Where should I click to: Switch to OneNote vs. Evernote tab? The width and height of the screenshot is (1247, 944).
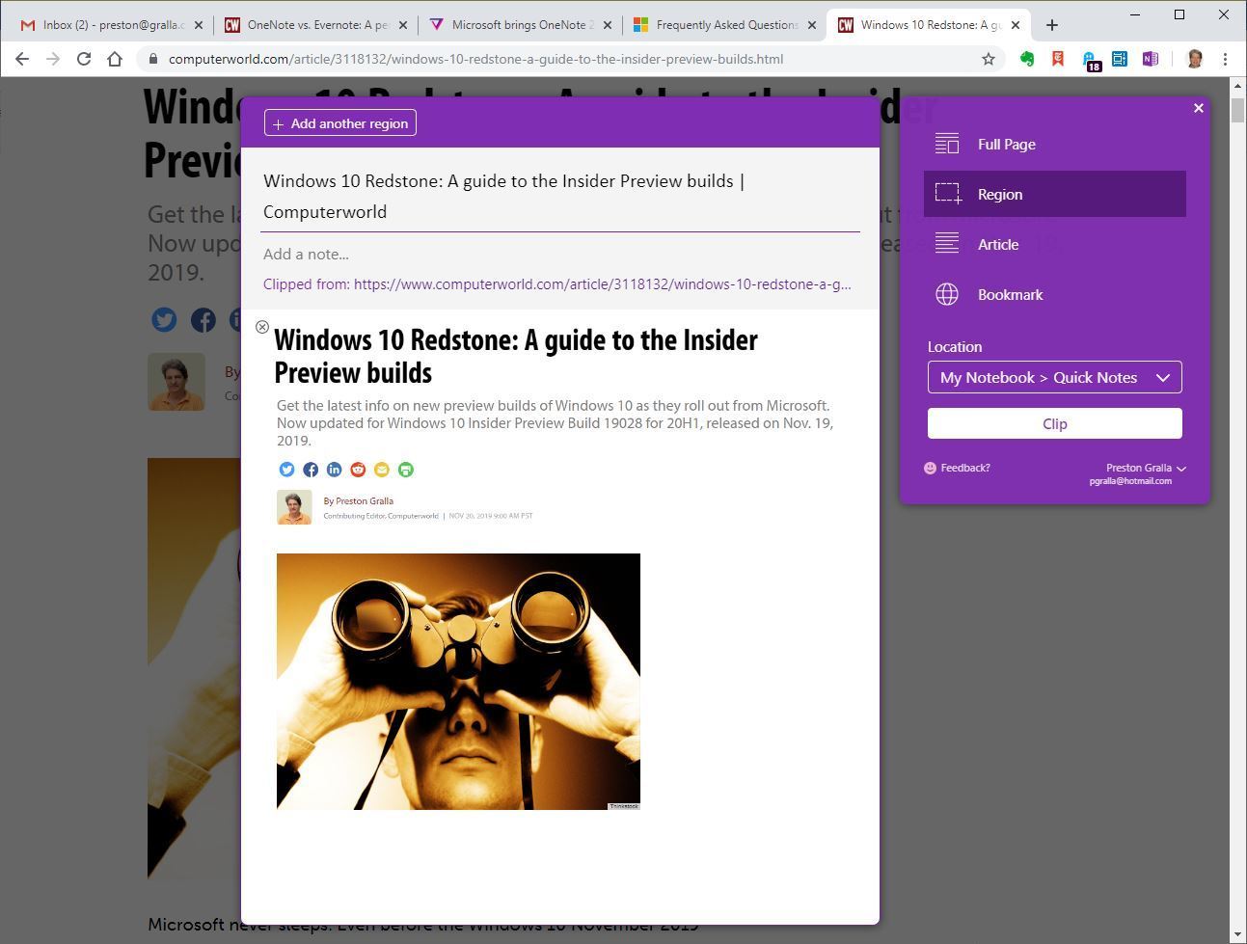click(318, 25)
